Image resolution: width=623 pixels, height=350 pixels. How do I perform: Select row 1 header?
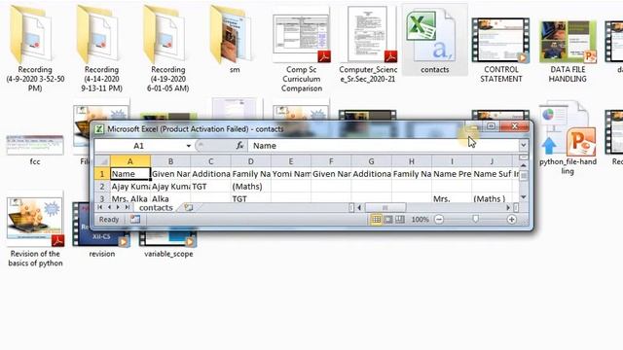(102, 174)
